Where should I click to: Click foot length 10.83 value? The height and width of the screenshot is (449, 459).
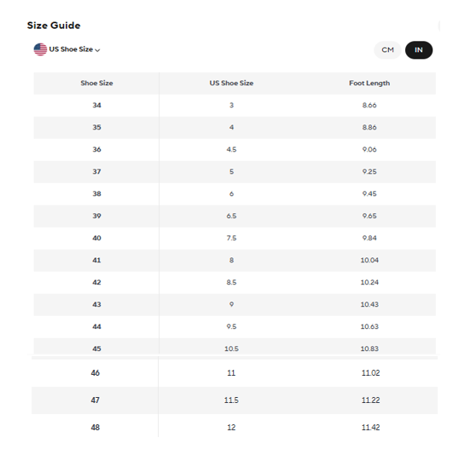pos(369,348)
